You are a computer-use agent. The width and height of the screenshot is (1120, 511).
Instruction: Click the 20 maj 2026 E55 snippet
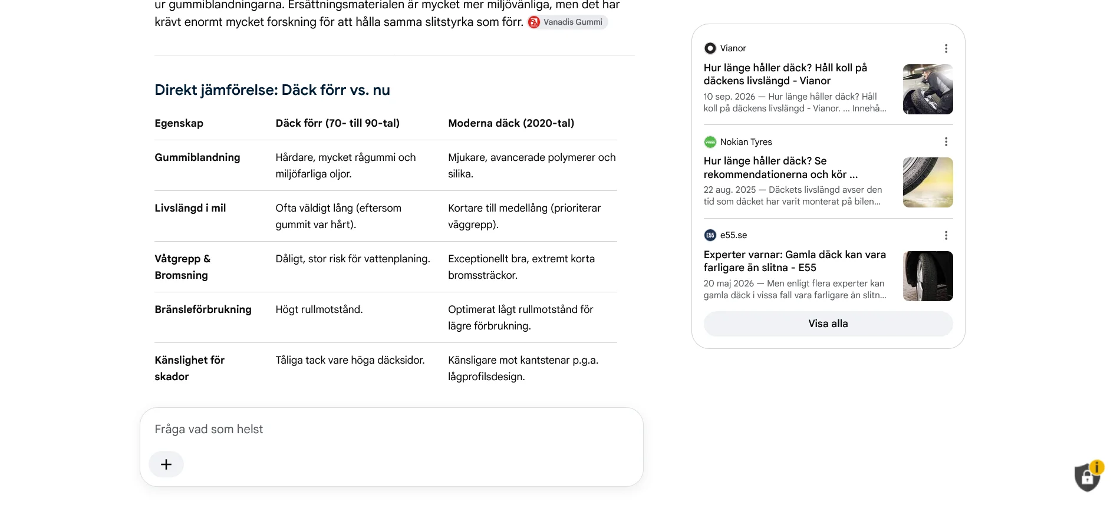[795, 289]
